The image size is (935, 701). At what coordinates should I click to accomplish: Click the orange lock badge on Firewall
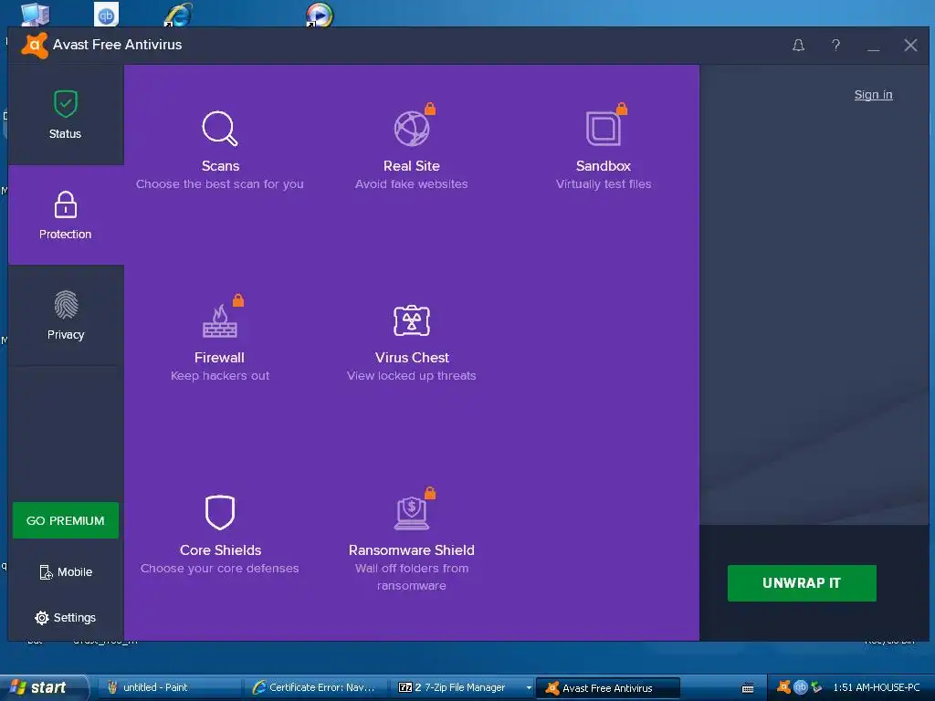pos(238,300)
